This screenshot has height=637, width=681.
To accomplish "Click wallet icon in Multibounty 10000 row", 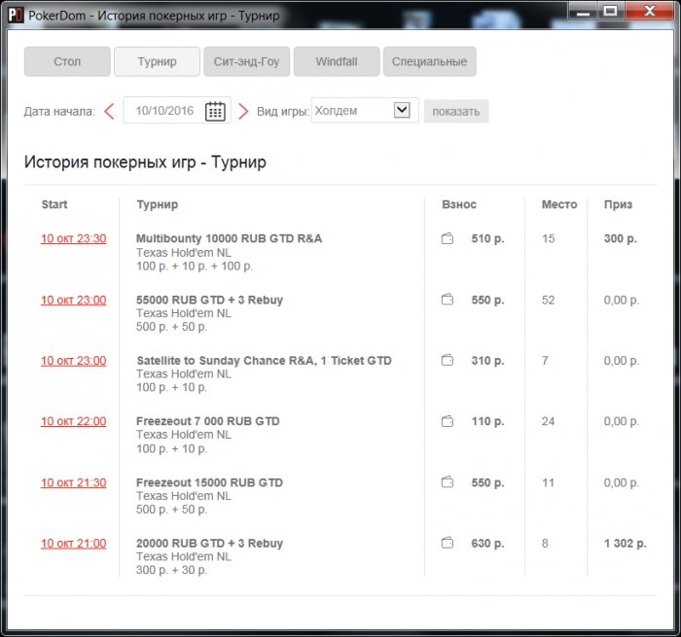I will tap(448, 238).
